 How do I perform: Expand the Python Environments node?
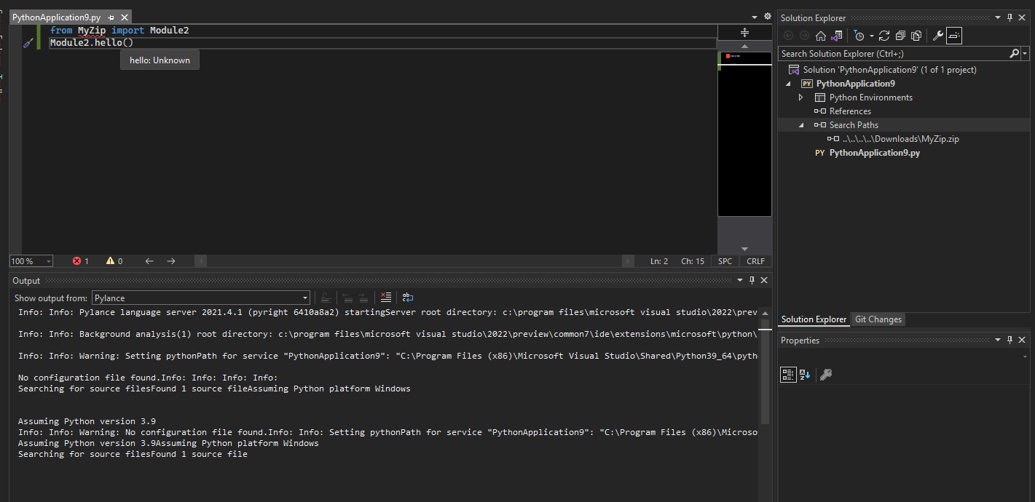tap(802, 97)
